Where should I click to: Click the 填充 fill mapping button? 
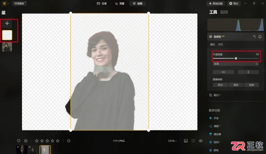click(236, 85)
